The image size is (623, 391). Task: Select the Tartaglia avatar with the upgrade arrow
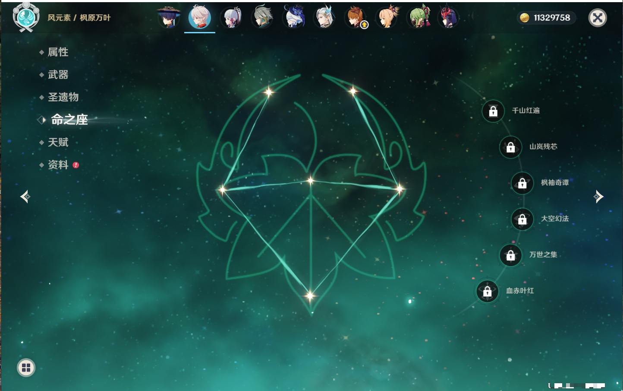(x=356, y=17)
